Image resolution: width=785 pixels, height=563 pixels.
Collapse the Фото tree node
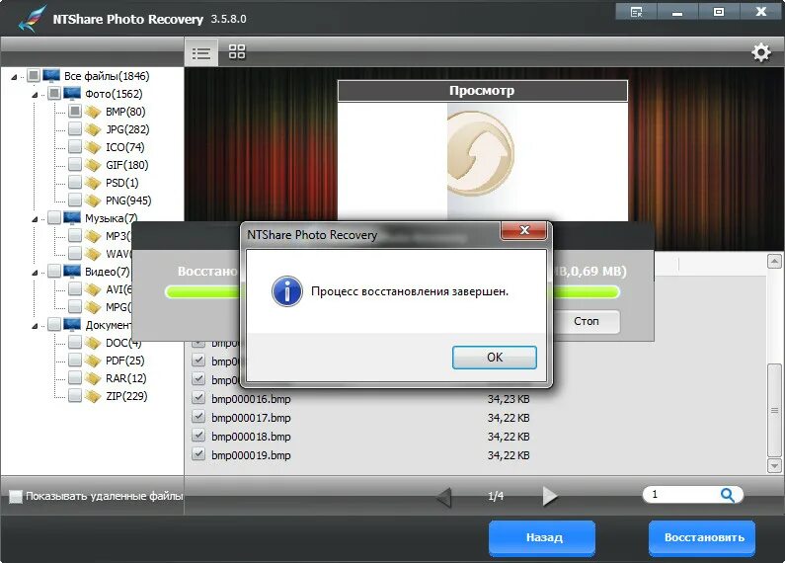coord(35,95)
